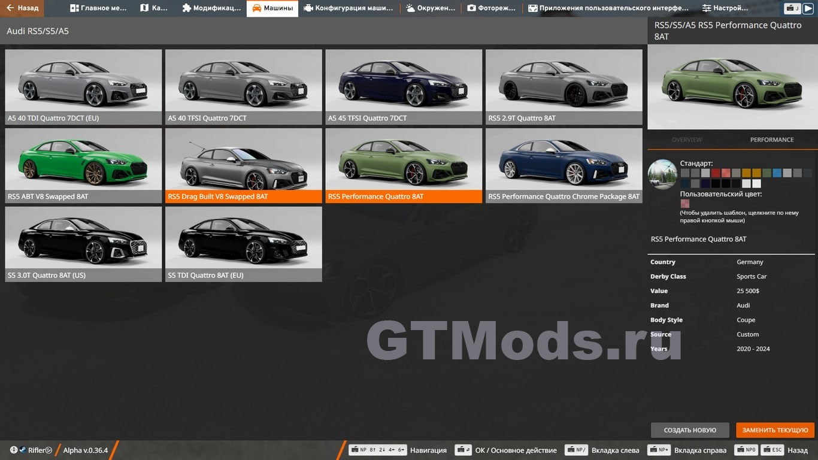The image size is (818, 460).
Task: Click the СОЗДАТЬ НОВУЮ button
Action: 690,430
